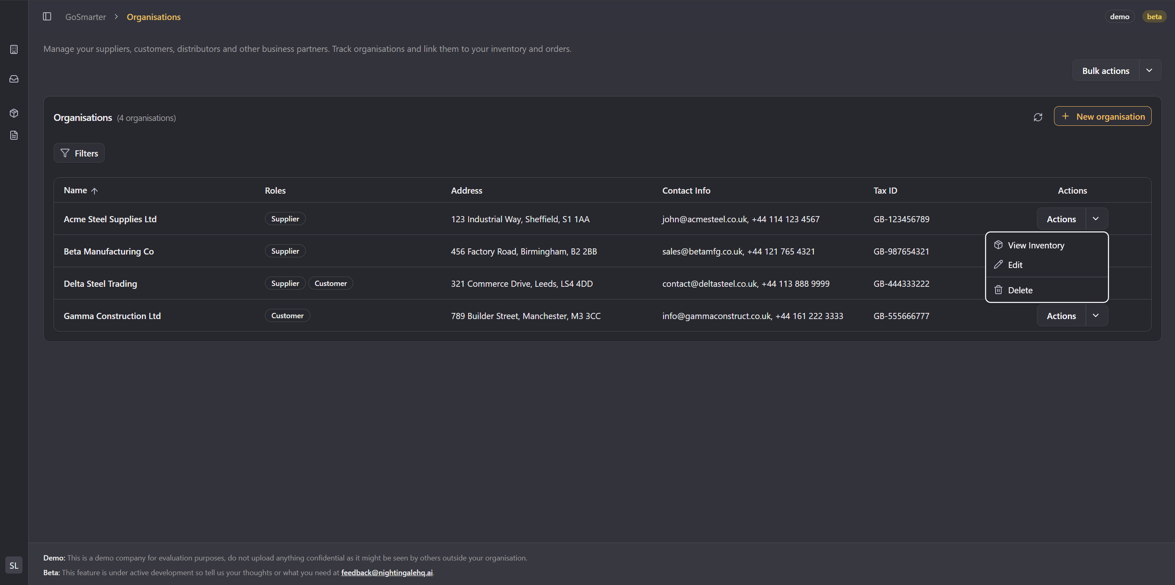Sort by the Name column arrow
Image resolution: width=1175 pixels, height=585 pixels.
[94, 191]
